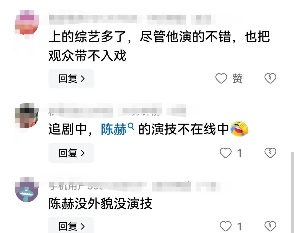
Task: Dislike the 陈赫没外貌没演技 comment
Action: coord(270,226)
